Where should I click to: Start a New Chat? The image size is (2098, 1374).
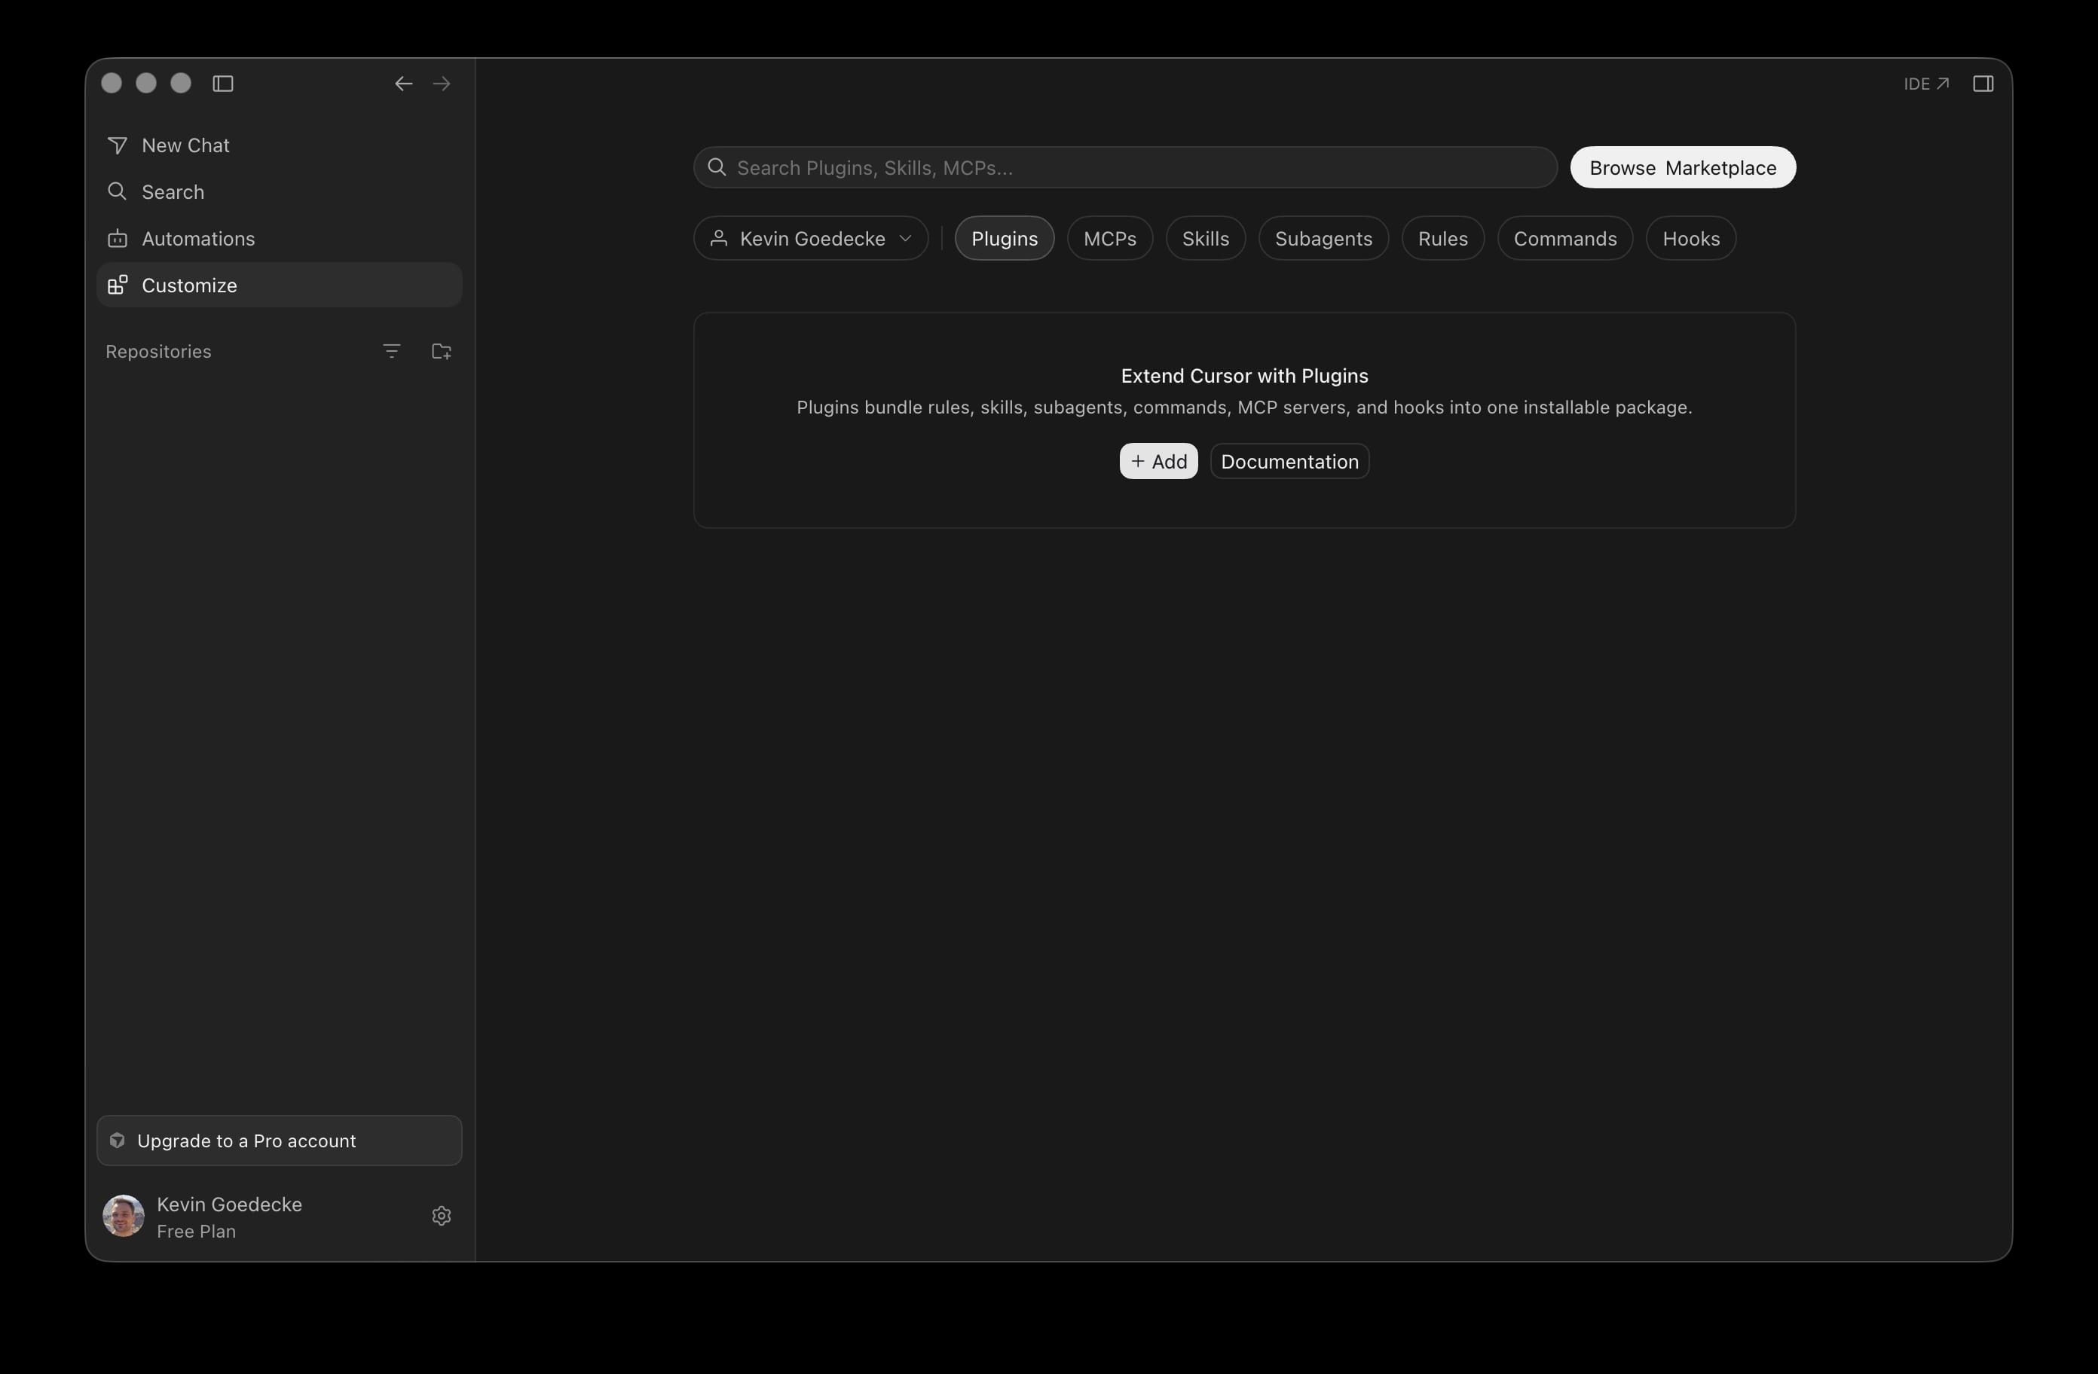coord(279,145)
